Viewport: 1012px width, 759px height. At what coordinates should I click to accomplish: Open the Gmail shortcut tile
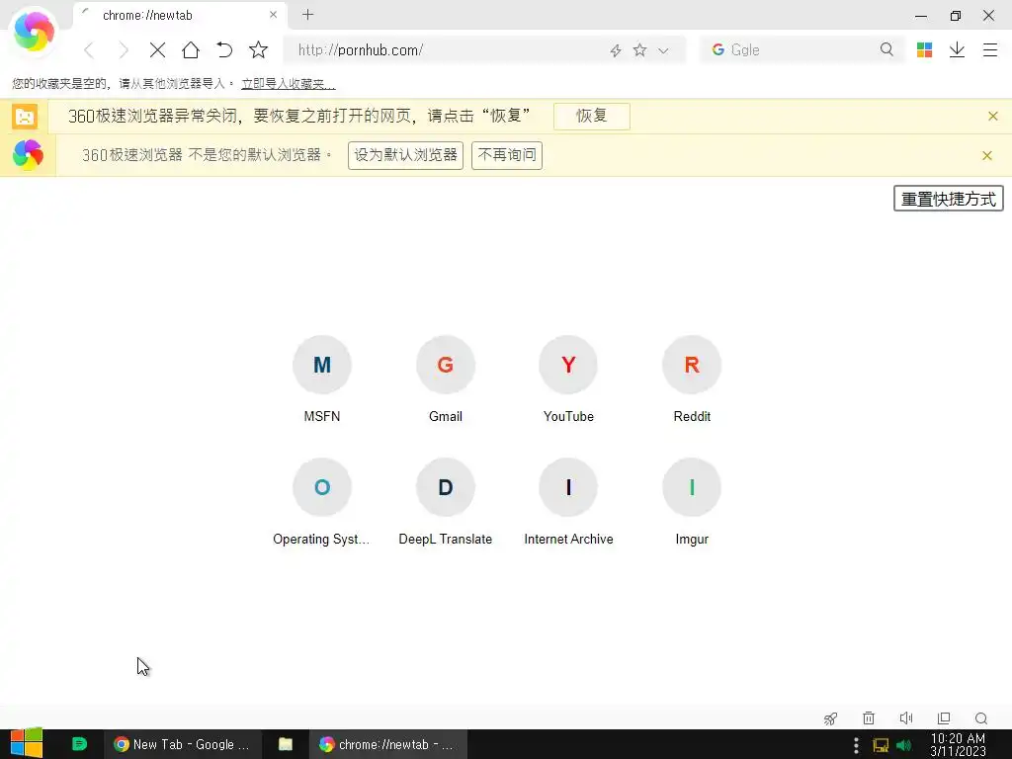(x=446, y=379)
